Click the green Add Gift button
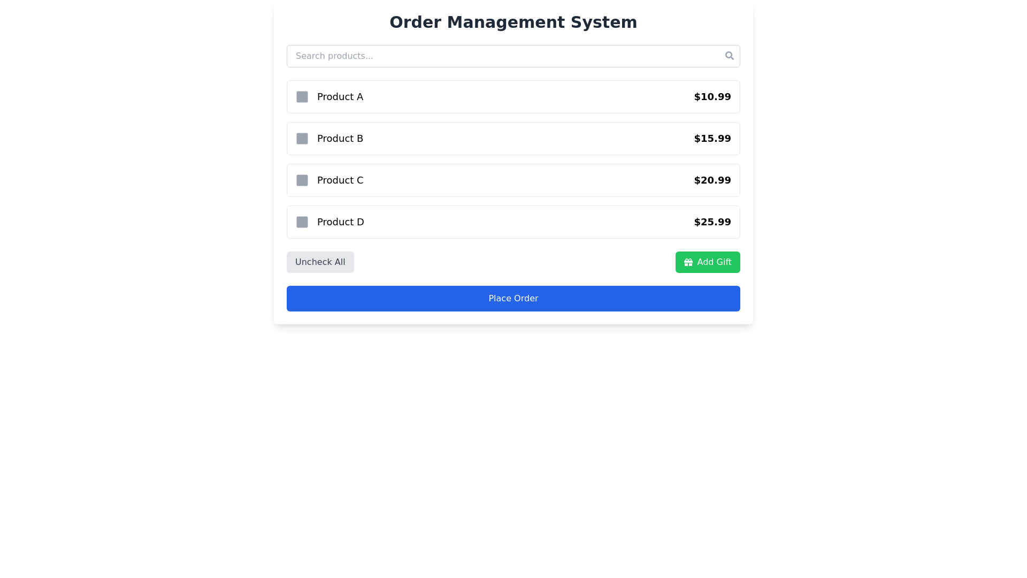1027x578 pixels. point(708,262)
